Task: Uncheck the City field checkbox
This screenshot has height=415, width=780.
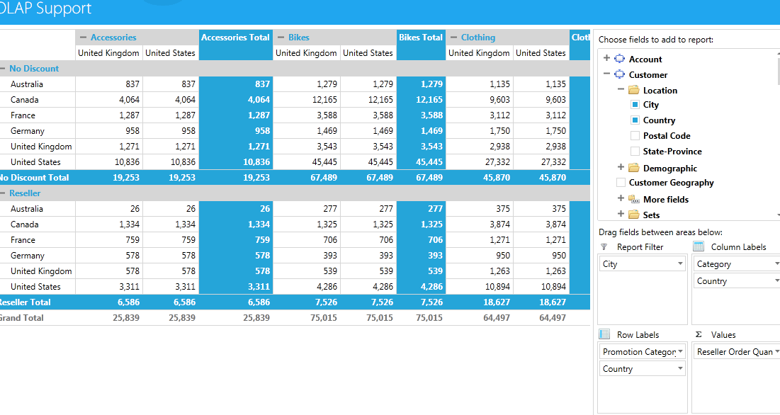Action: 635,104
